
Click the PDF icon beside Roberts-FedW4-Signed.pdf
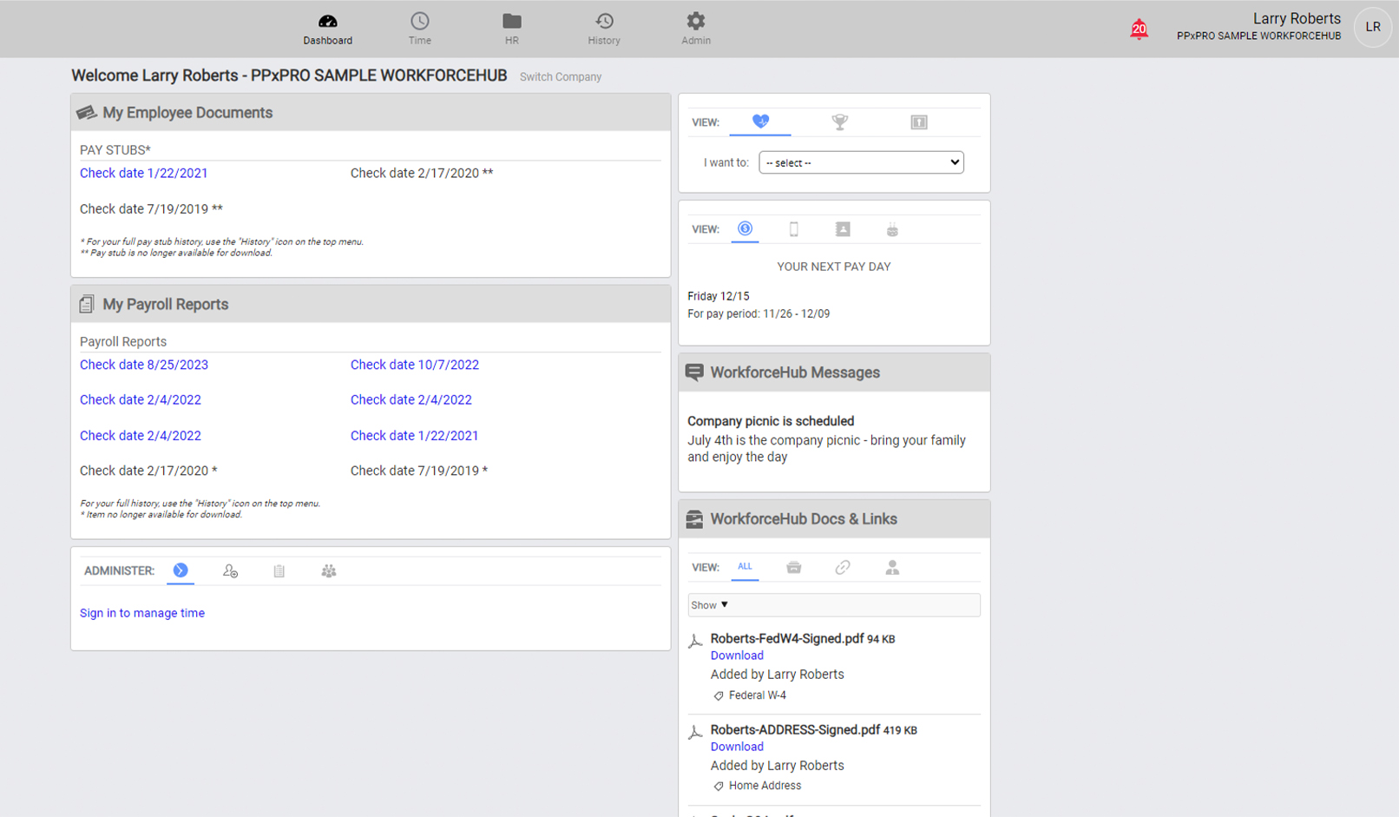click(695, 642)
